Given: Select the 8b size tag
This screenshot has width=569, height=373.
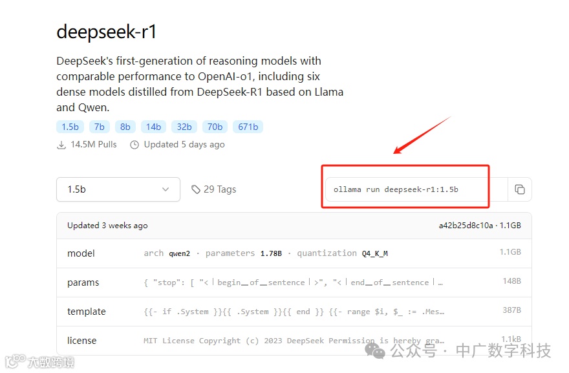Looking at the screenshot, I should click(x=125, y=127).
